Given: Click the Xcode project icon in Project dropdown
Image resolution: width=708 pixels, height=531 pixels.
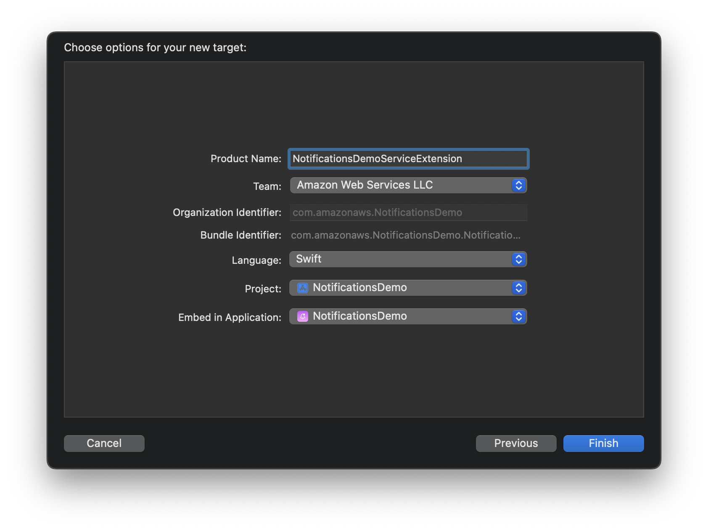Looking at the screenshot, I should coord(303,288).
